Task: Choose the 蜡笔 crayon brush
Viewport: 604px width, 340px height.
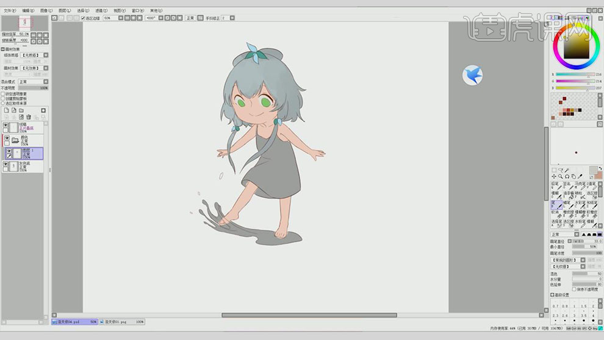Action: coord(569,204)
